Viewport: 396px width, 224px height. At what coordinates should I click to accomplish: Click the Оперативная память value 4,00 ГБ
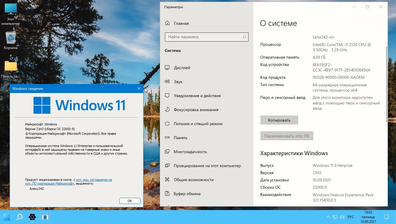(319, 57)
